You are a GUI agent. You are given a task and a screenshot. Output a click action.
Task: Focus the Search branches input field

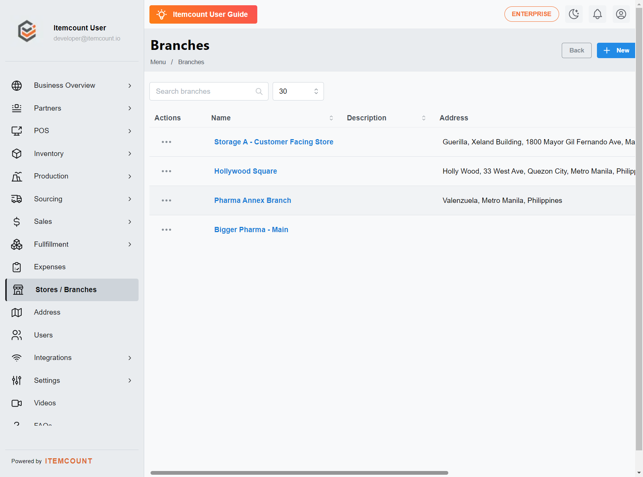point(209,91)
